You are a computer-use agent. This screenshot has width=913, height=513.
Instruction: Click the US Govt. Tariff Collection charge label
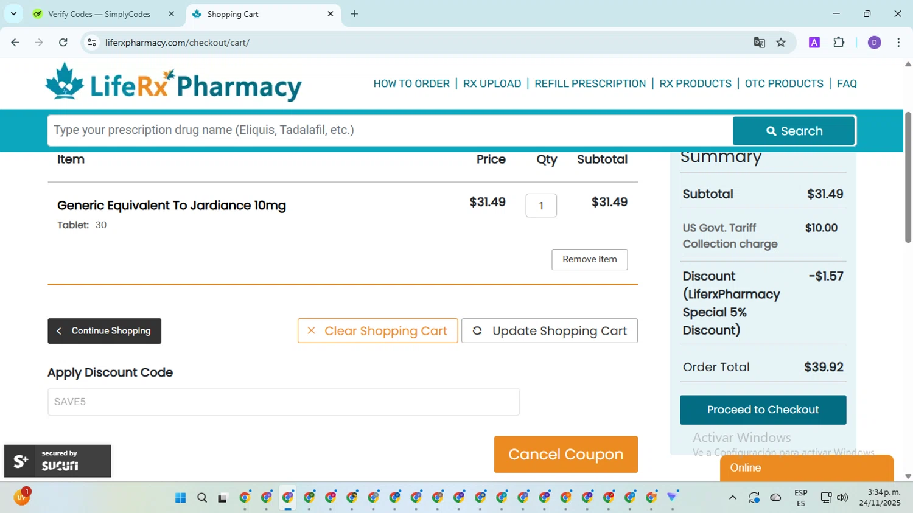pyautogui.click(x=730, y=236)
